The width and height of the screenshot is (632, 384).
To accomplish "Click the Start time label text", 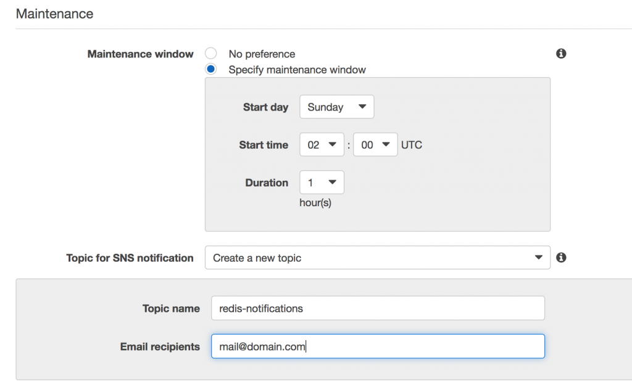I will [264, 145].
